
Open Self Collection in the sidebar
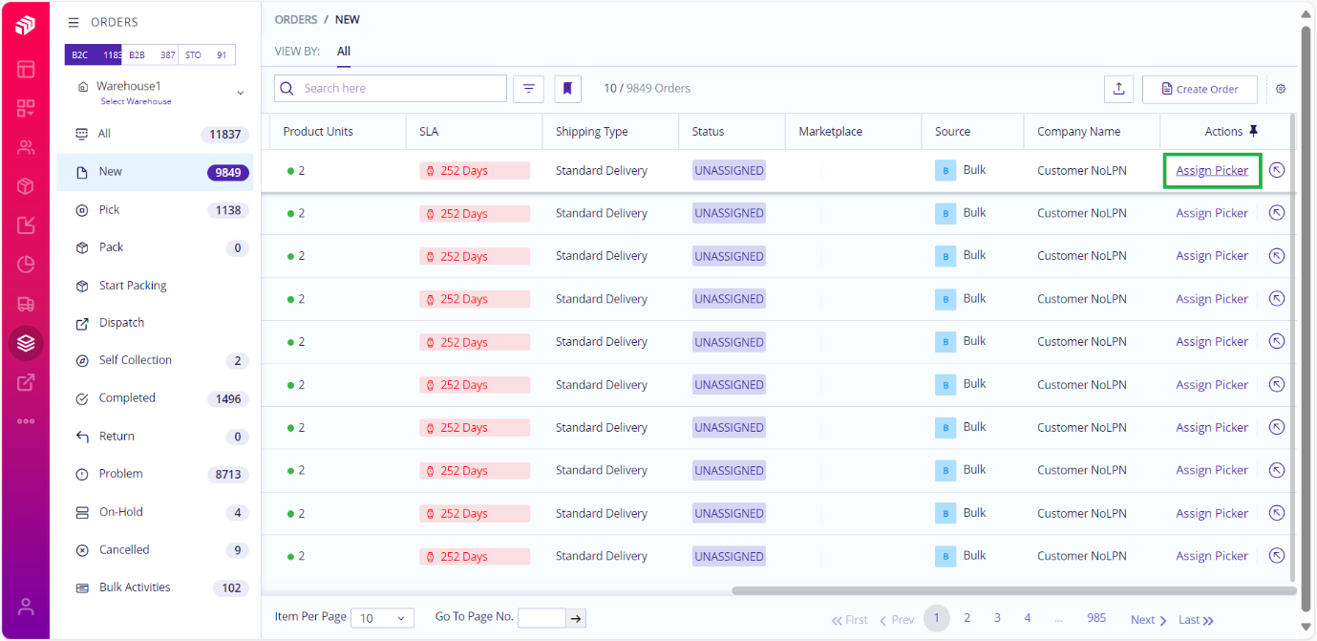[x=156, y=360]
